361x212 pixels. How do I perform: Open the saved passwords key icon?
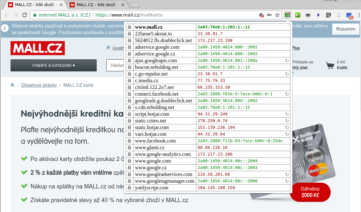point(269,15)
